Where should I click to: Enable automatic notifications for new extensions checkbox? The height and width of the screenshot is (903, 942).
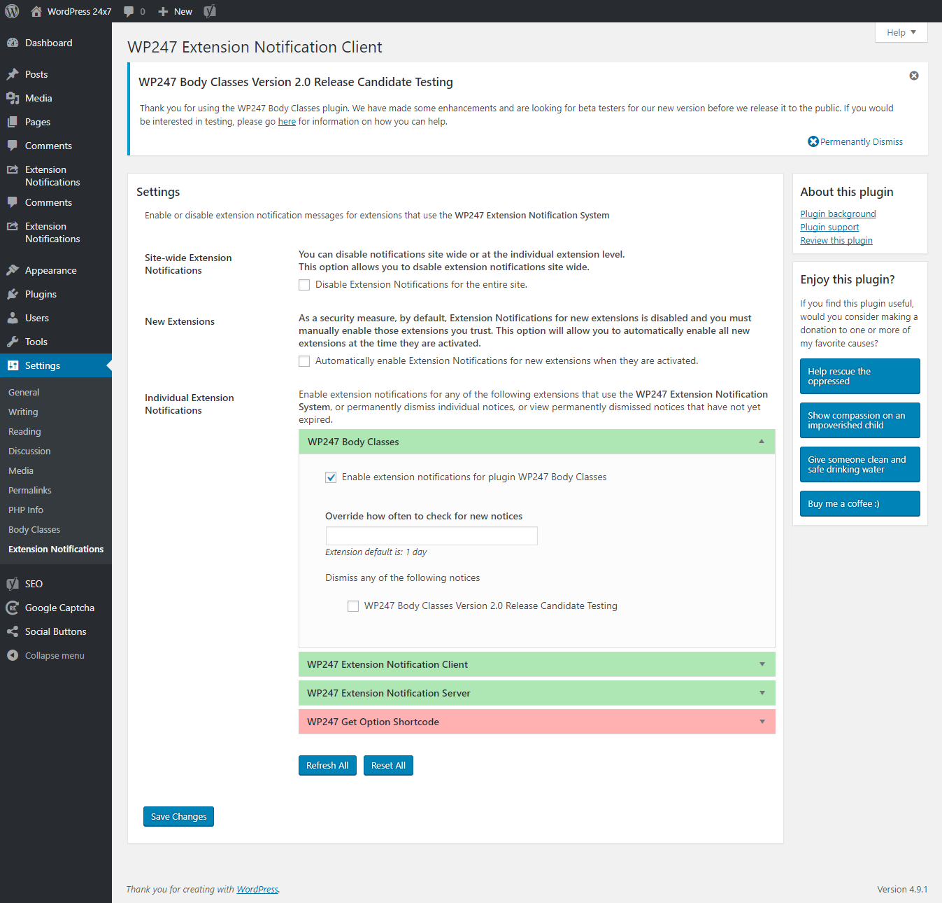(304, 361)
